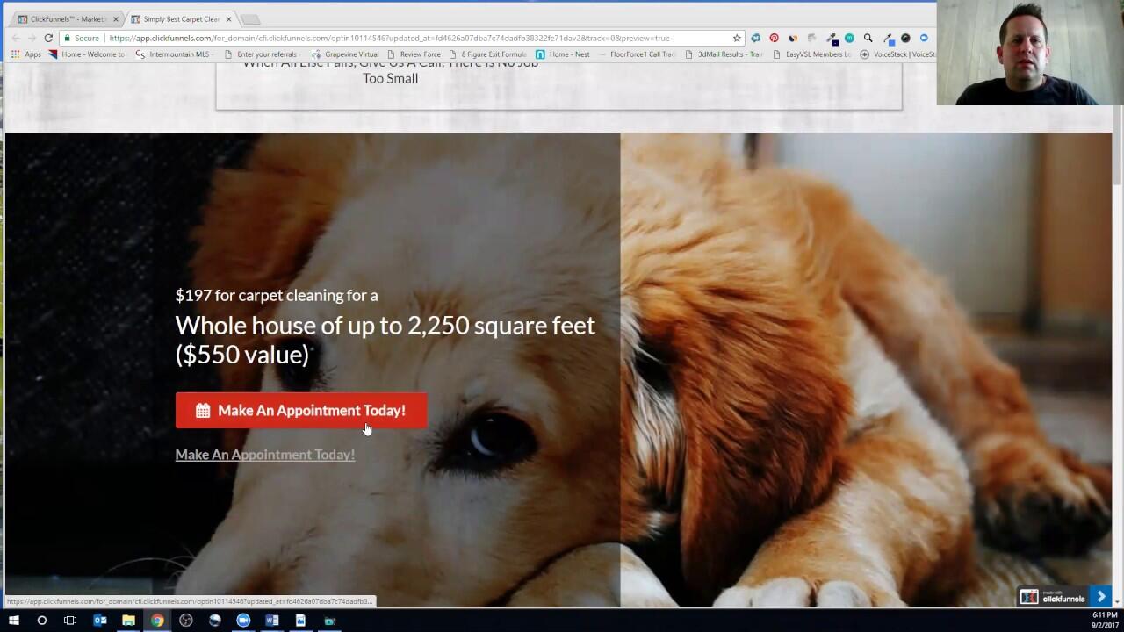
Task: Open the Pinterest browser extension
Action: click(x=773, y=38)
